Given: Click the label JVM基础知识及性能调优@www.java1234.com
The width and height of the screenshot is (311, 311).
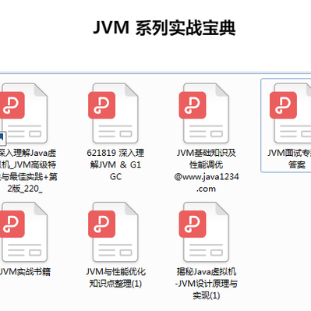Looking at the screenshot, I should 207,171.
